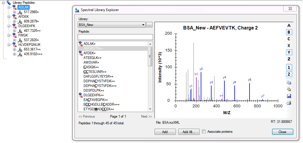Click the Add All... button
This screenshot has width=303, height=143.
point(188,132)
